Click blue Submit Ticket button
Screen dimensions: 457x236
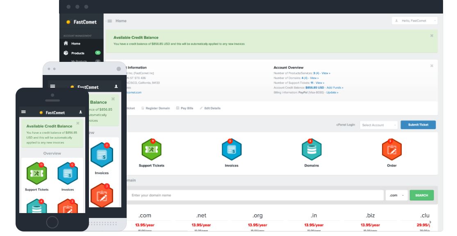click(x=418, y=125)
